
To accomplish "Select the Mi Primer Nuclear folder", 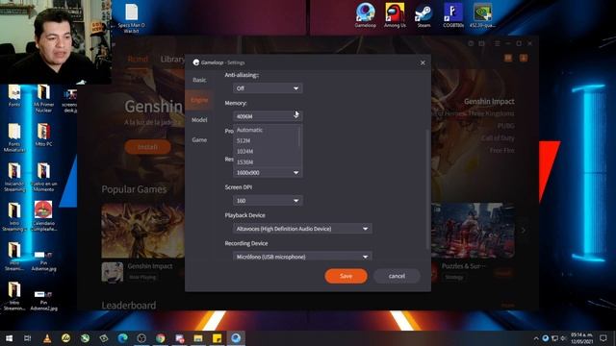I will coord(43,99).
